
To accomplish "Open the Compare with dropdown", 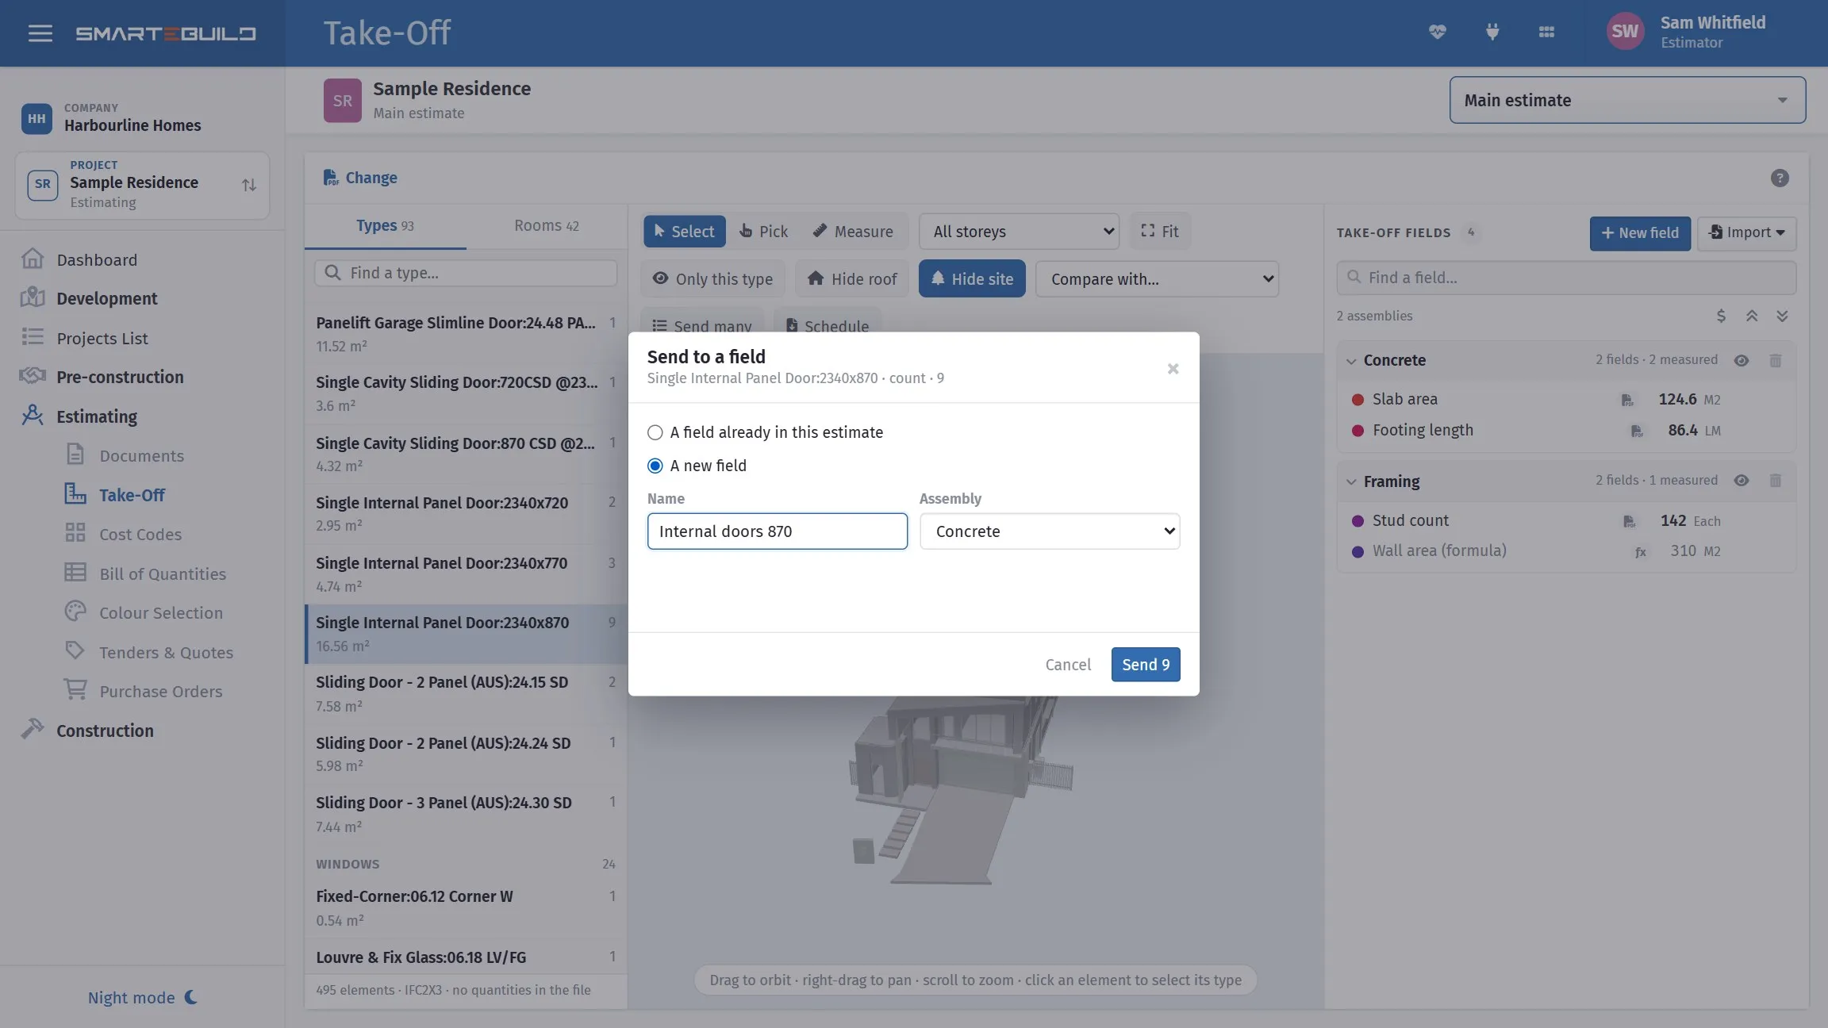I will pyautogui.click(x=1157, y=279).
